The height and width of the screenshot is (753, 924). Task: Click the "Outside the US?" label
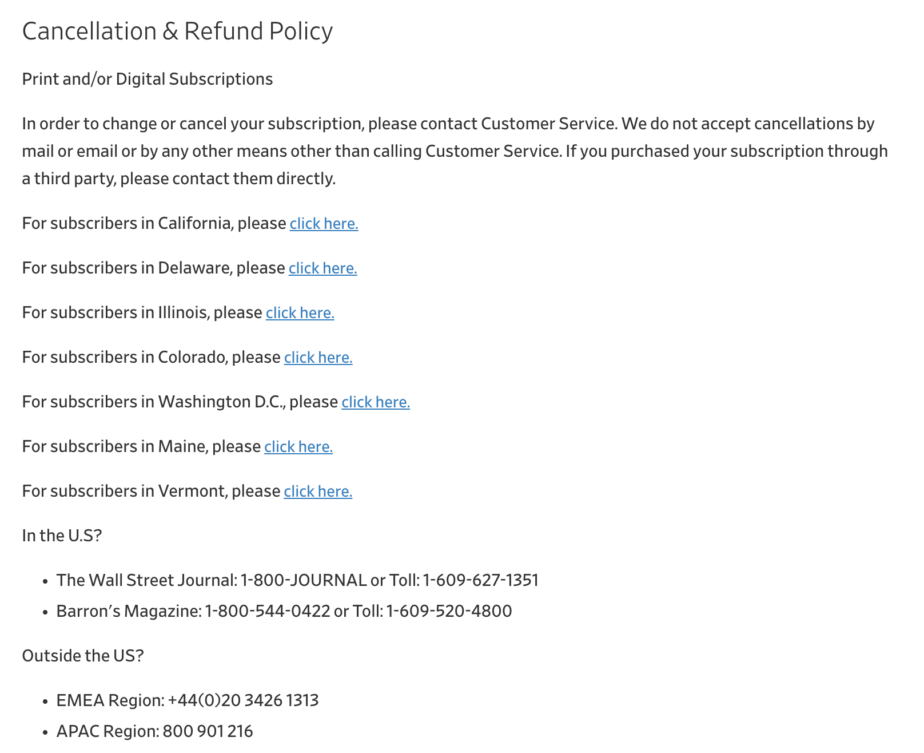pos(83,655)
